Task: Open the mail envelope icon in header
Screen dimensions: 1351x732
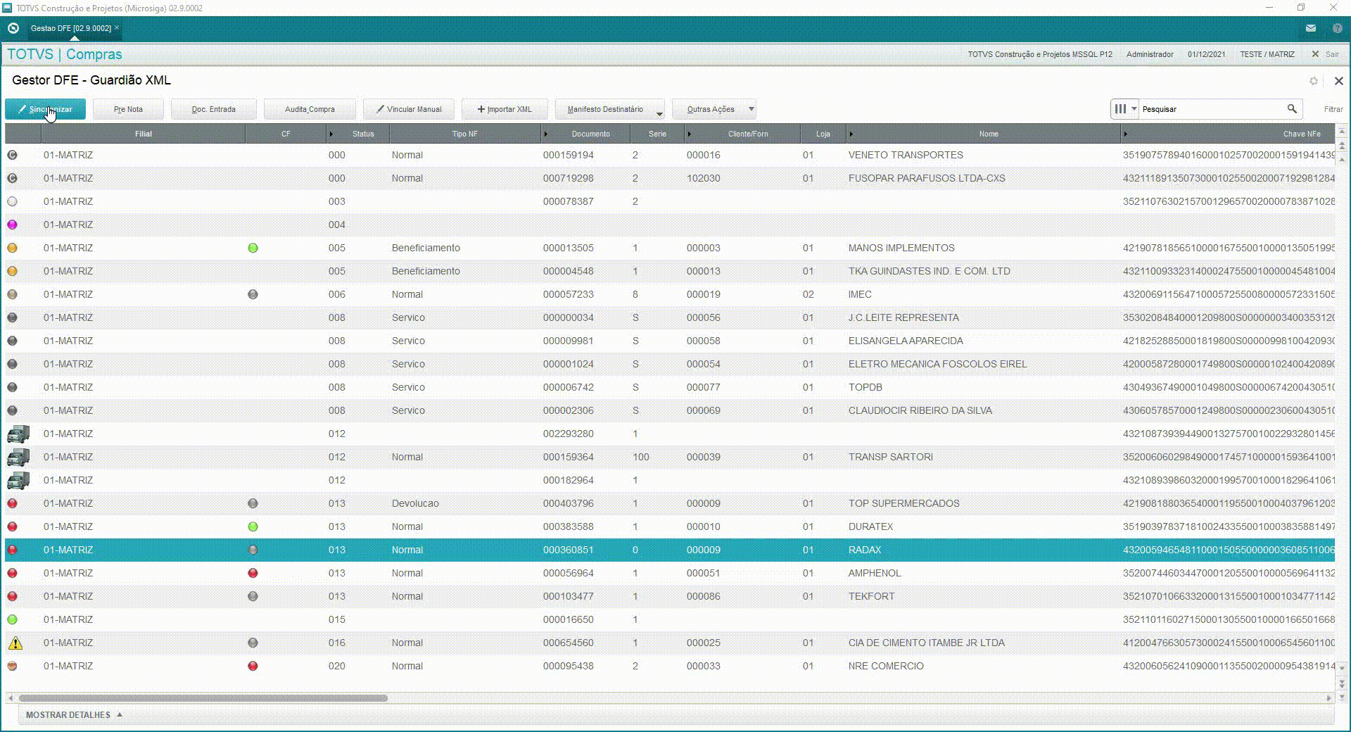Action: click(1310, 28)
